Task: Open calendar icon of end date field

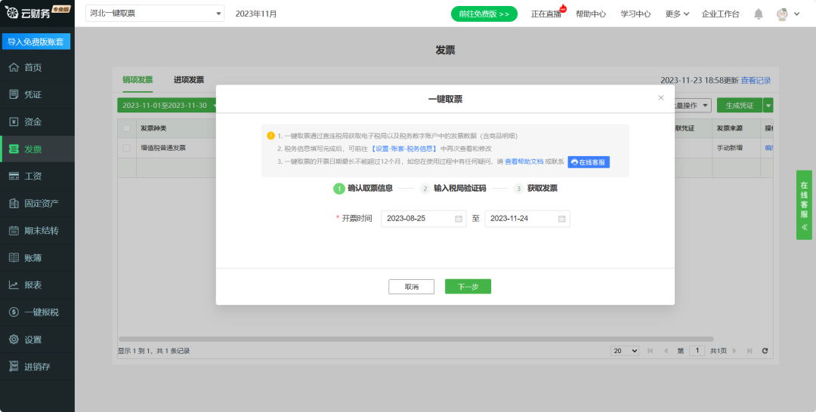Action: [x=562, y=219]
